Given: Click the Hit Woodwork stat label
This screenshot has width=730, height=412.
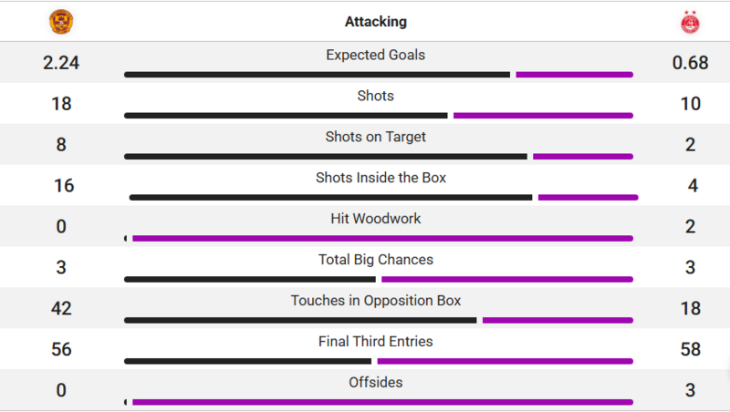Looking at the screenshot, I should pos(376,219).
